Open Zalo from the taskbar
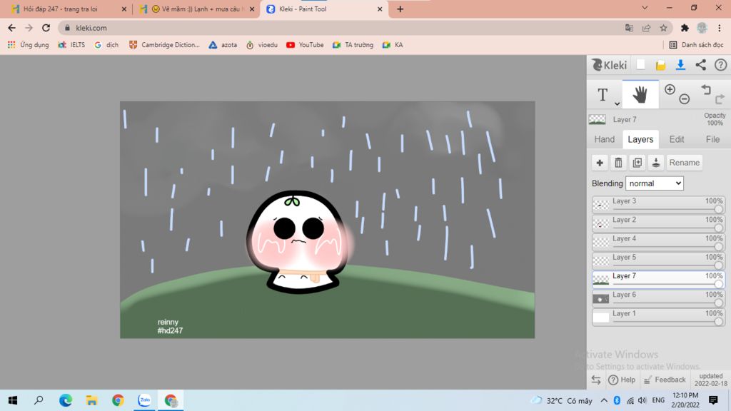Screen dimensions: 731x411 (x=144, y=400)
